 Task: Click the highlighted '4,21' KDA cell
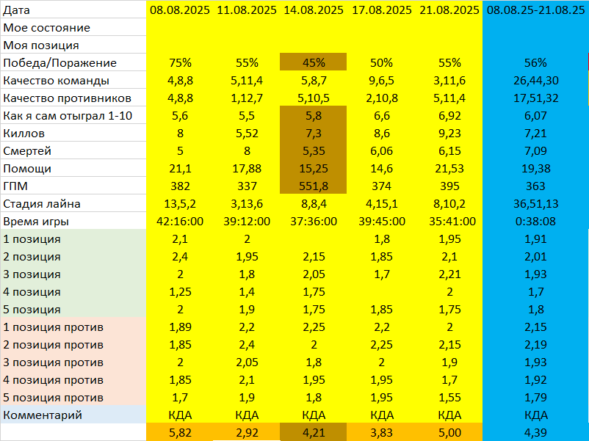(x=314, y=432)
